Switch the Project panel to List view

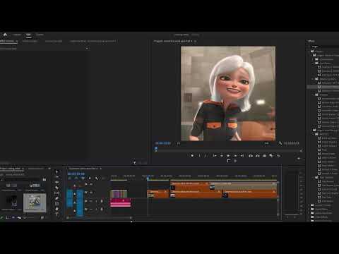8,218
